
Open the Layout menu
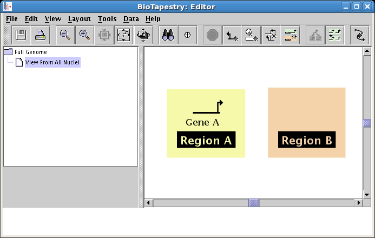point(79,18)
